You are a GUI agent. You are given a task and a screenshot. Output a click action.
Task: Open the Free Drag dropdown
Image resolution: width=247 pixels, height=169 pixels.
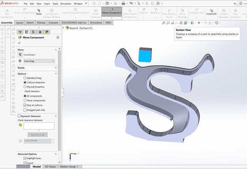[x=39, y=61]
